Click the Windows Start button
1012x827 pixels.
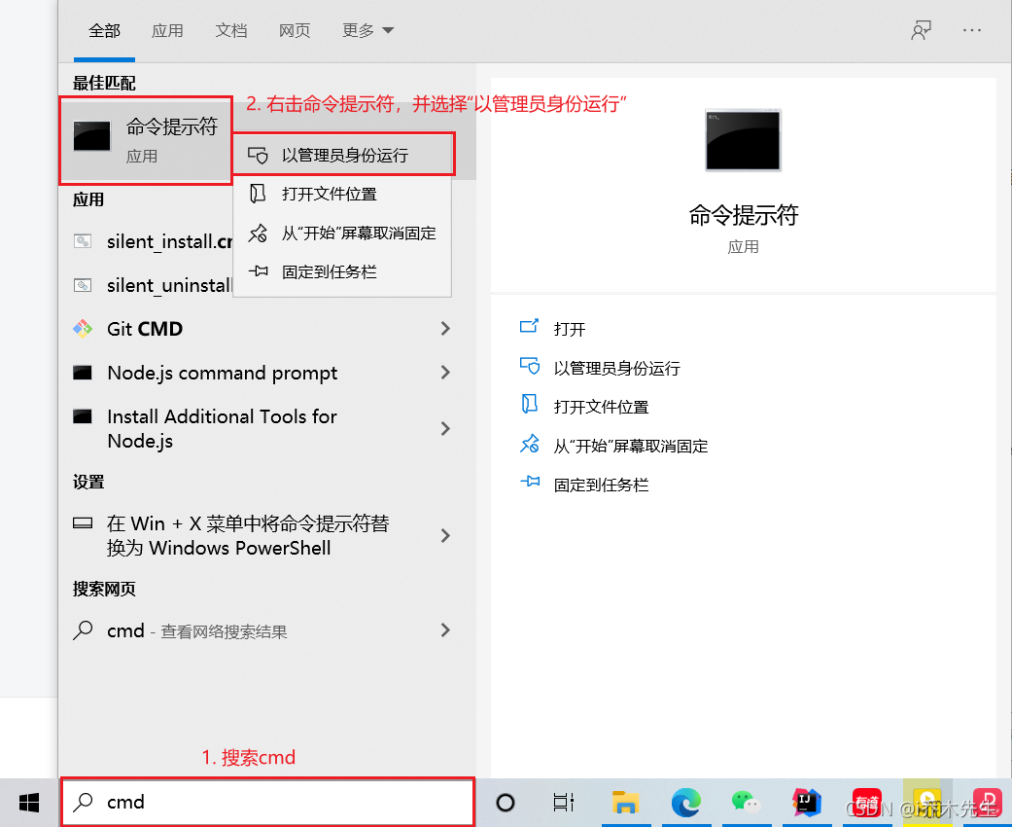coord(29,803)
